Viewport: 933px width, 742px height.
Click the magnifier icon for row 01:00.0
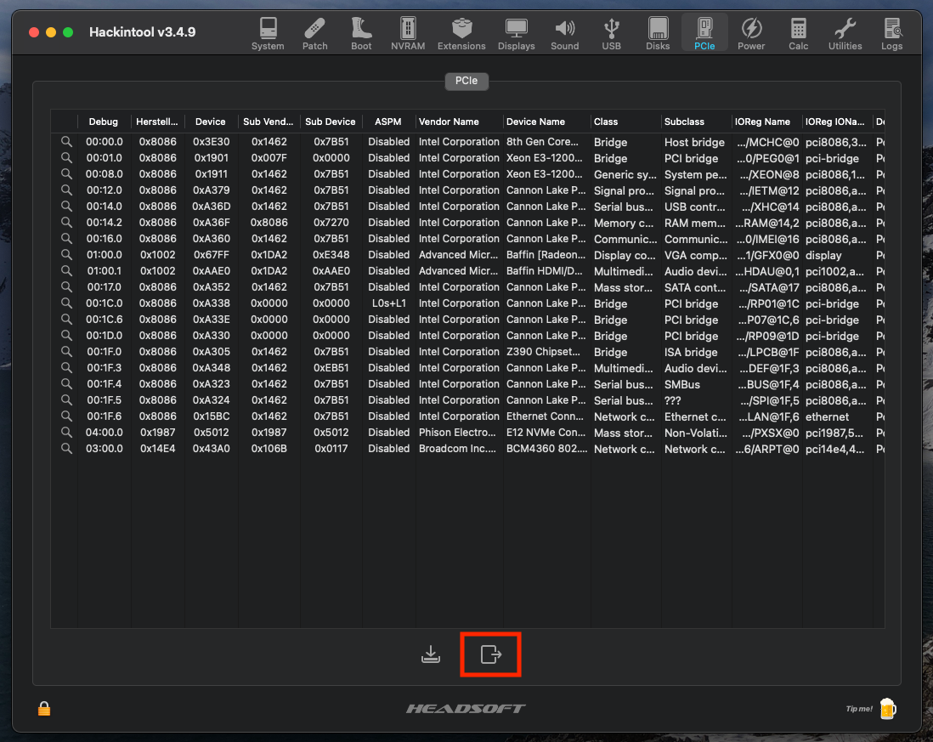click(x=66, y=255)
